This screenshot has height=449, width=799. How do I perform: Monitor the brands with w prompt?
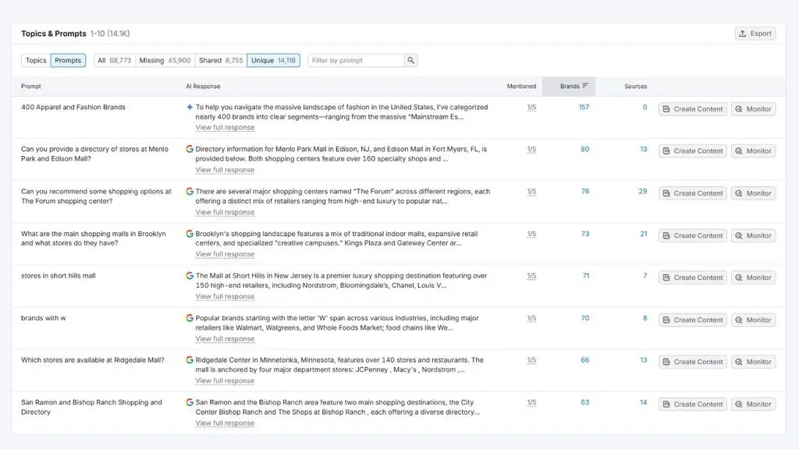coord(753,320)
